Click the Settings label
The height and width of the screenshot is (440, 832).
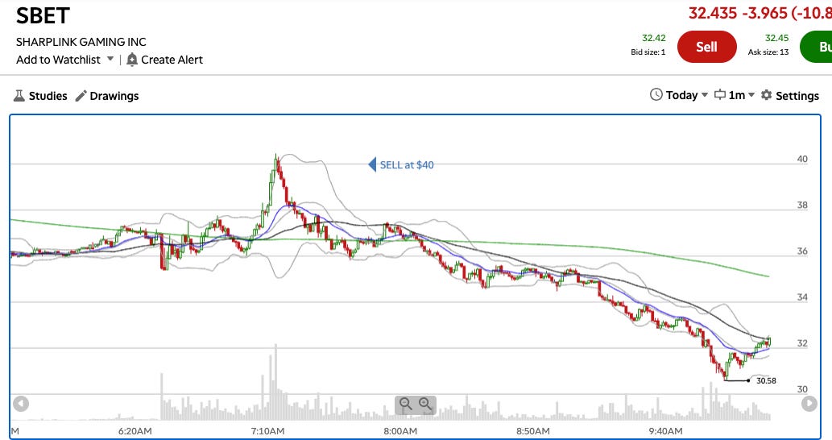tap(797, 96)
